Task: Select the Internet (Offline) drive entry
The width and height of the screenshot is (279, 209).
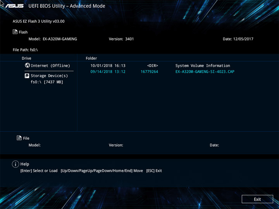Action: tap(48, 65)
